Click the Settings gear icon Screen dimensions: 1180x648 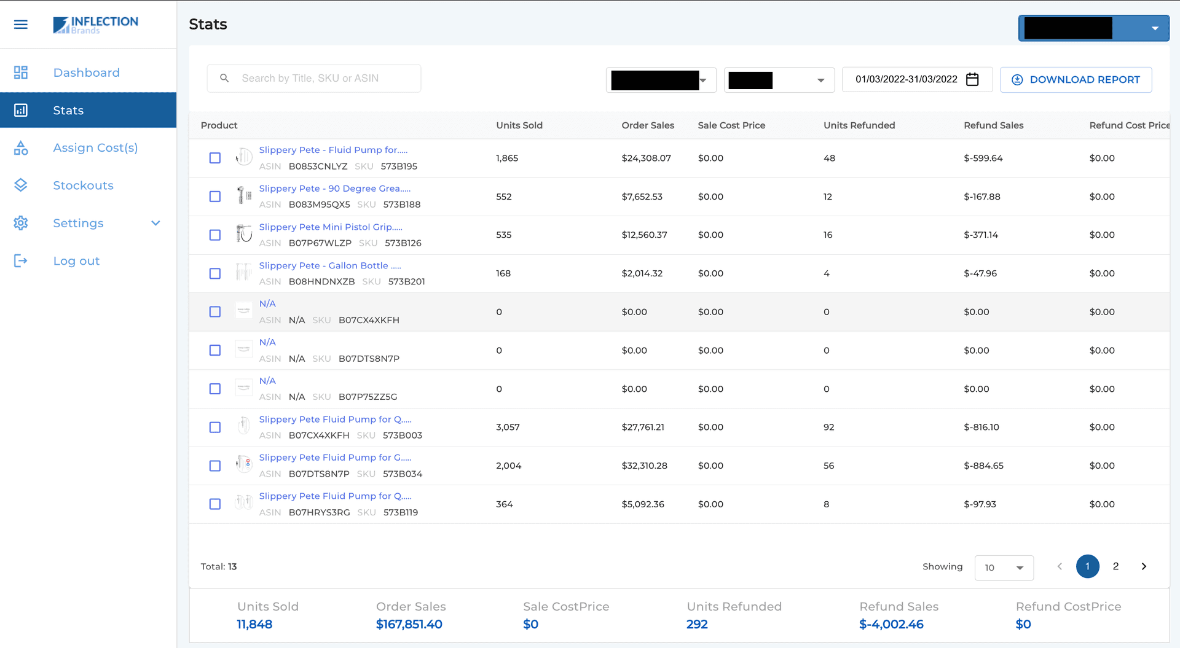click(x=21, y=223)
